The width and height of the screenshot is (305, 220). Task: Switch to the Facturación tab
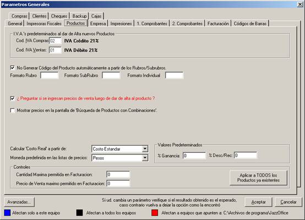218,24
